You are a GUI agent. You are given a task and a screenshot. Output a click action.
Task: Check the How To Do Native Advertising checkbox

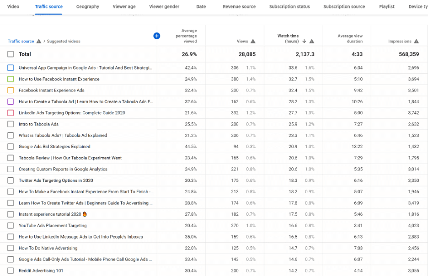pyautogui.click(x=11, y=248)
